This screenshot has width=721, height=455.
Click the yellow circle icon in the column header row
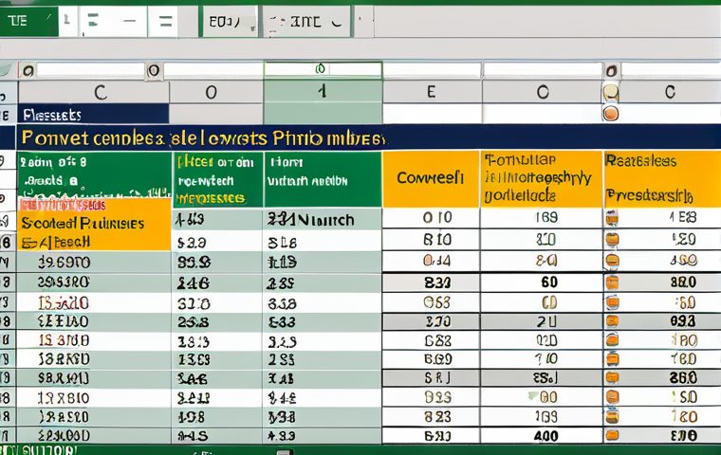(611, 92)
